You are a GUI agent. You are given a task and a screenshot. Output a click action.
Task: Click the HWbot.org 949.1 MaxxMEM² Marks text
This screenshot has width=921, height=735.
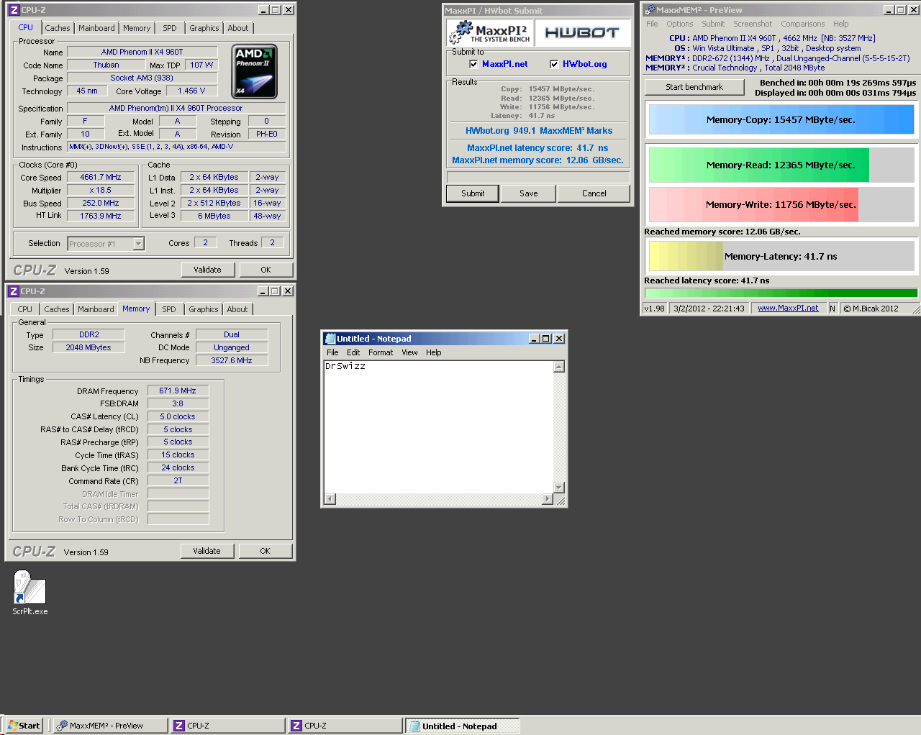tap(539, 131)
